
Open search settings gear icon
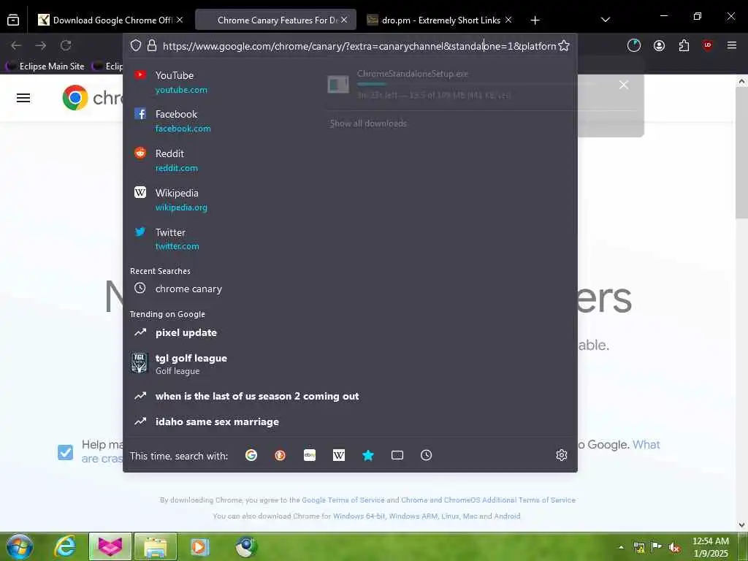[562, 455]
